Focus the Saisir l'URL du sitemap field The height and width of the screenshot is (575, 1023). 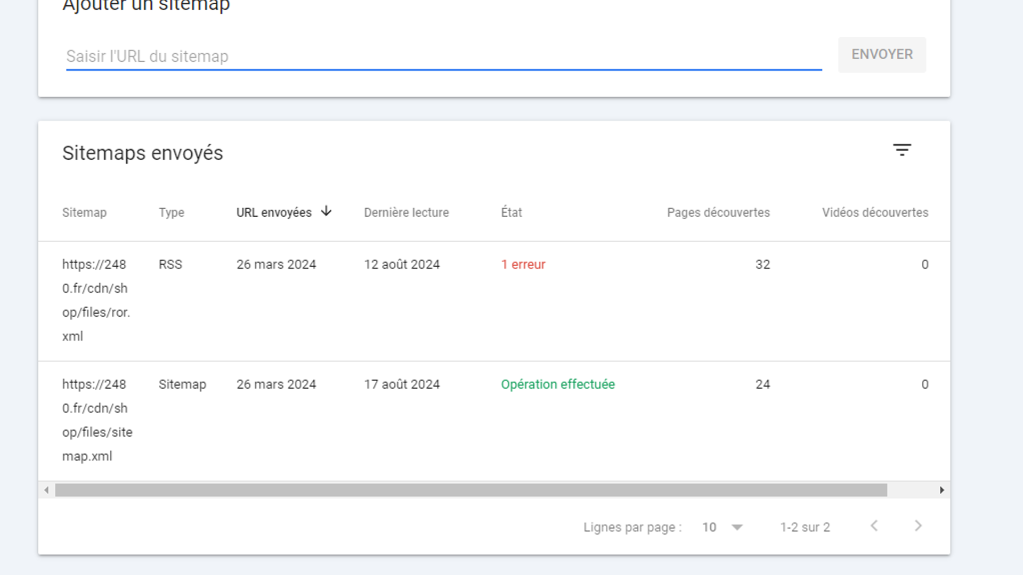pyautogui.click(x=443, y=56)
